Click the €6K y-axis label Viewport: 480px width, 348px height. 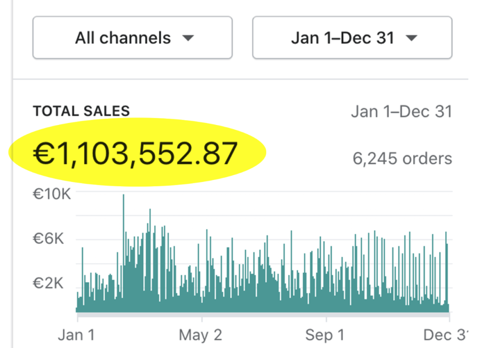pos(48,239)
